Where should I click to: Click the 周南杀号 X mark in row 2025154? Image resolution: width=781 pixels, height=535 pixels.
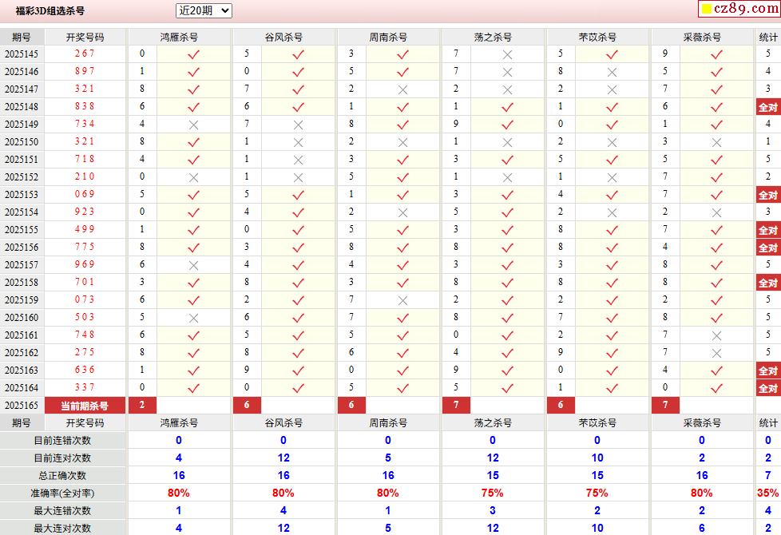(x=402, y=212)
